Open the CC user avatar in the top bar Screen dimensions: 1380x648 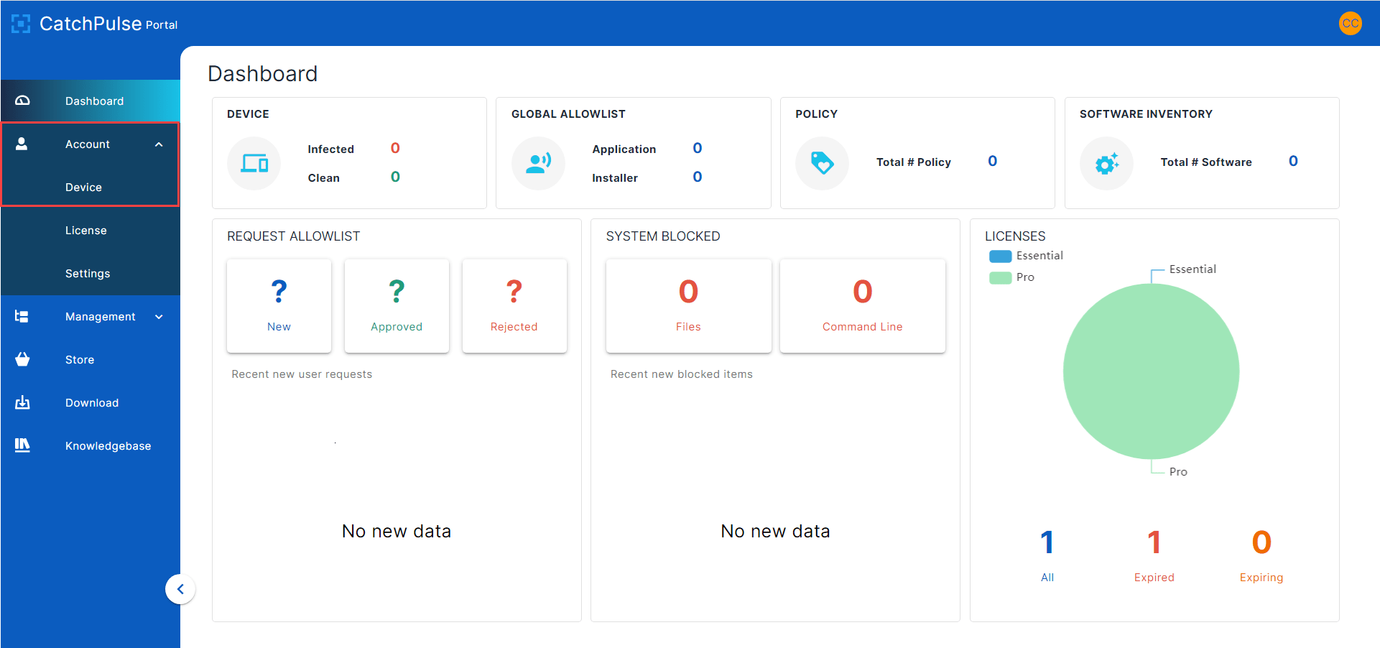1351,23
